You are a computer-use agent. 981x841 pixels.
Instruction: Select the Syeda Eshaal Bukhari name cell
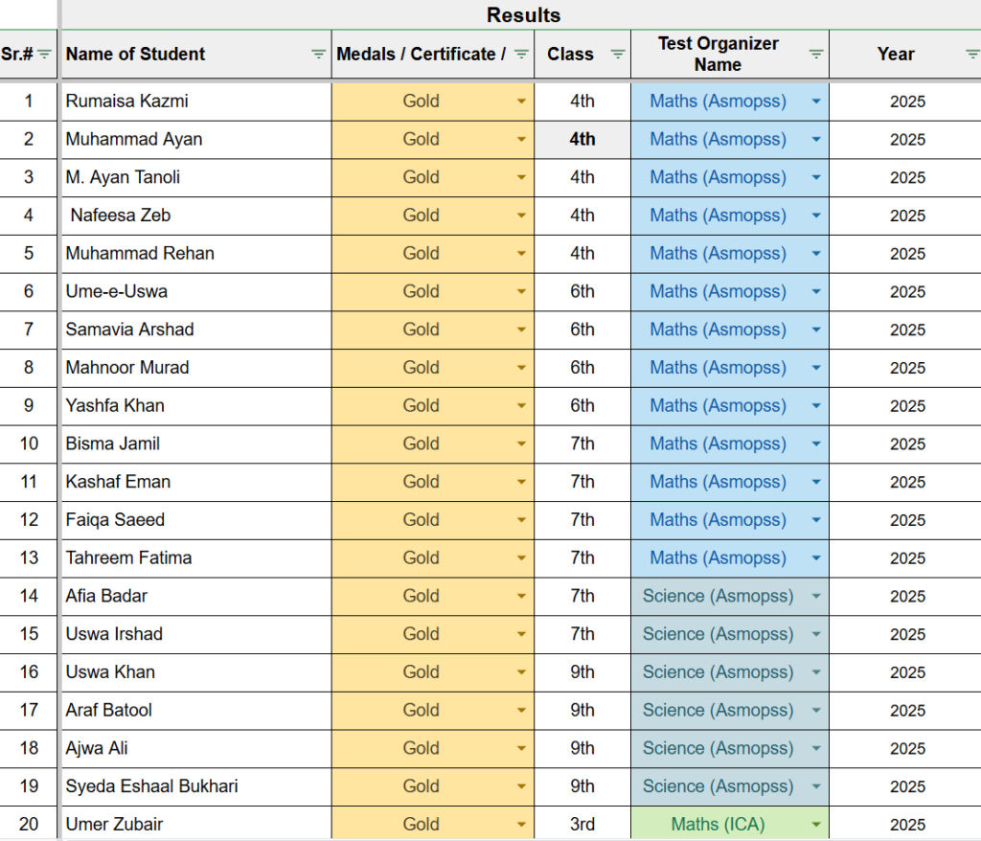click(x=192, y=785)
